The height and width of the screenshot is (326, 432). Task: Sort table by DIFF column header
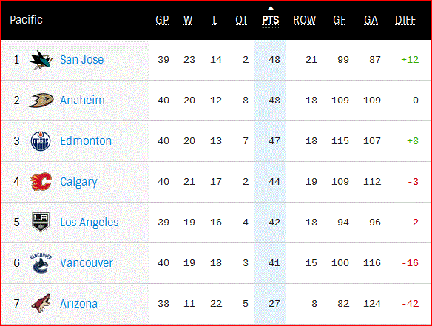[405, 20]
